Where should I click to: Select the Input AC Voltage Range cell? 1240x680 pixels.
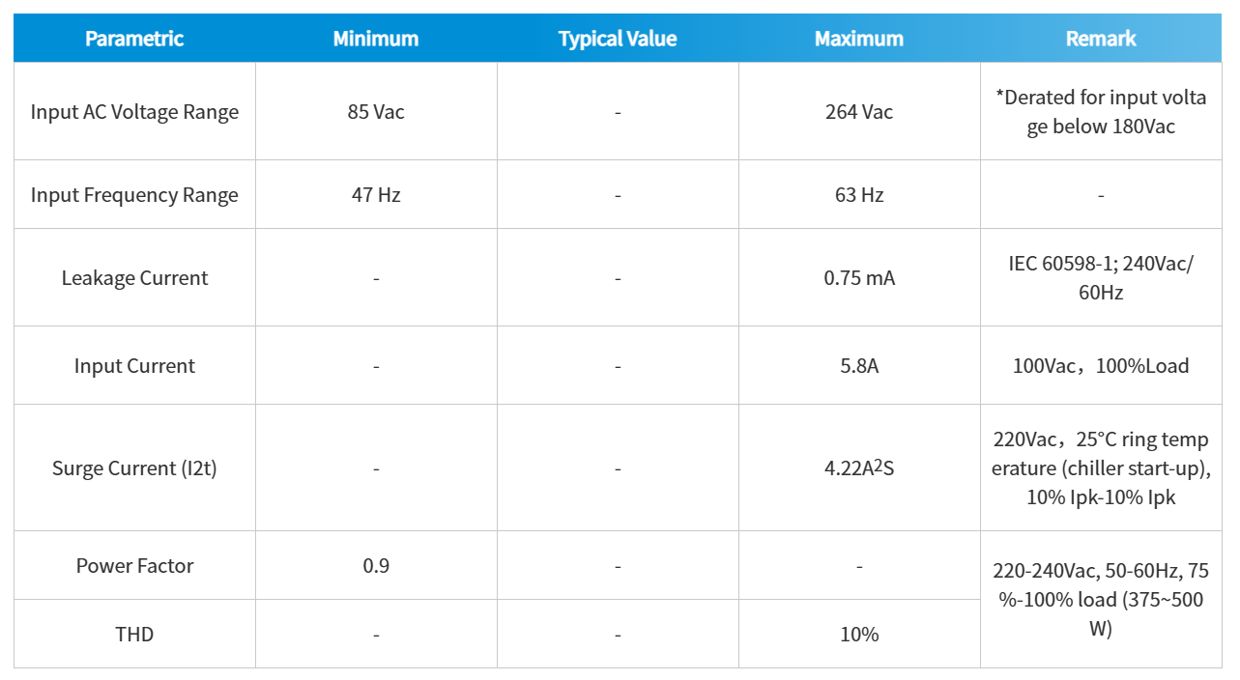click(134, 112)
